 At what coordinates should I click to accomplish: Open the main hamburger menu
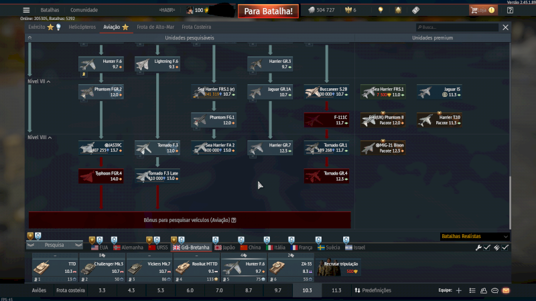point(26,10)
